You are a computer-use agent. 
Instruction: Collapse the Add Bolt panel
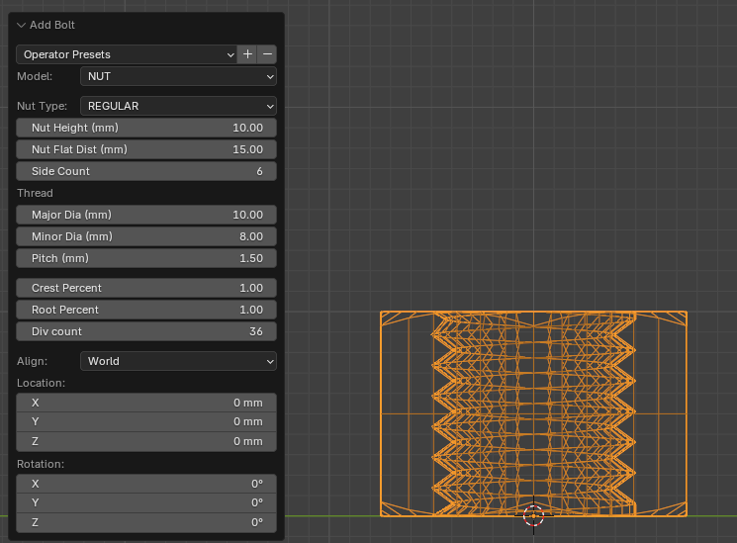22,25
